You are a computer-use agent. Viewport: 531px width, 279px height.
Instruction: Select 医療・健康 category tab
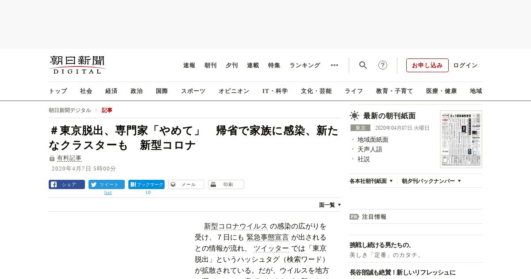(x=442, y=91)
